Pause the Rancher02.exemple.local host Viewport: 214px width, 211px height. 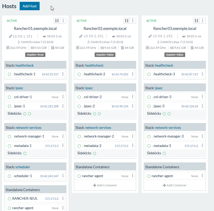coord(127,21)
